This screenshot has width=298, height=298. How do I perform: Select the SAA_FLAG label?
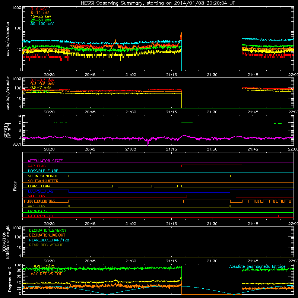[37, 196]
